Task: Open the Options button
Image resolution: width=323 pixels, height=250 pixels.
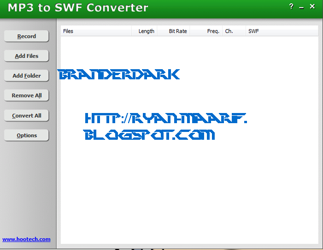Action: tap(26, 135)
